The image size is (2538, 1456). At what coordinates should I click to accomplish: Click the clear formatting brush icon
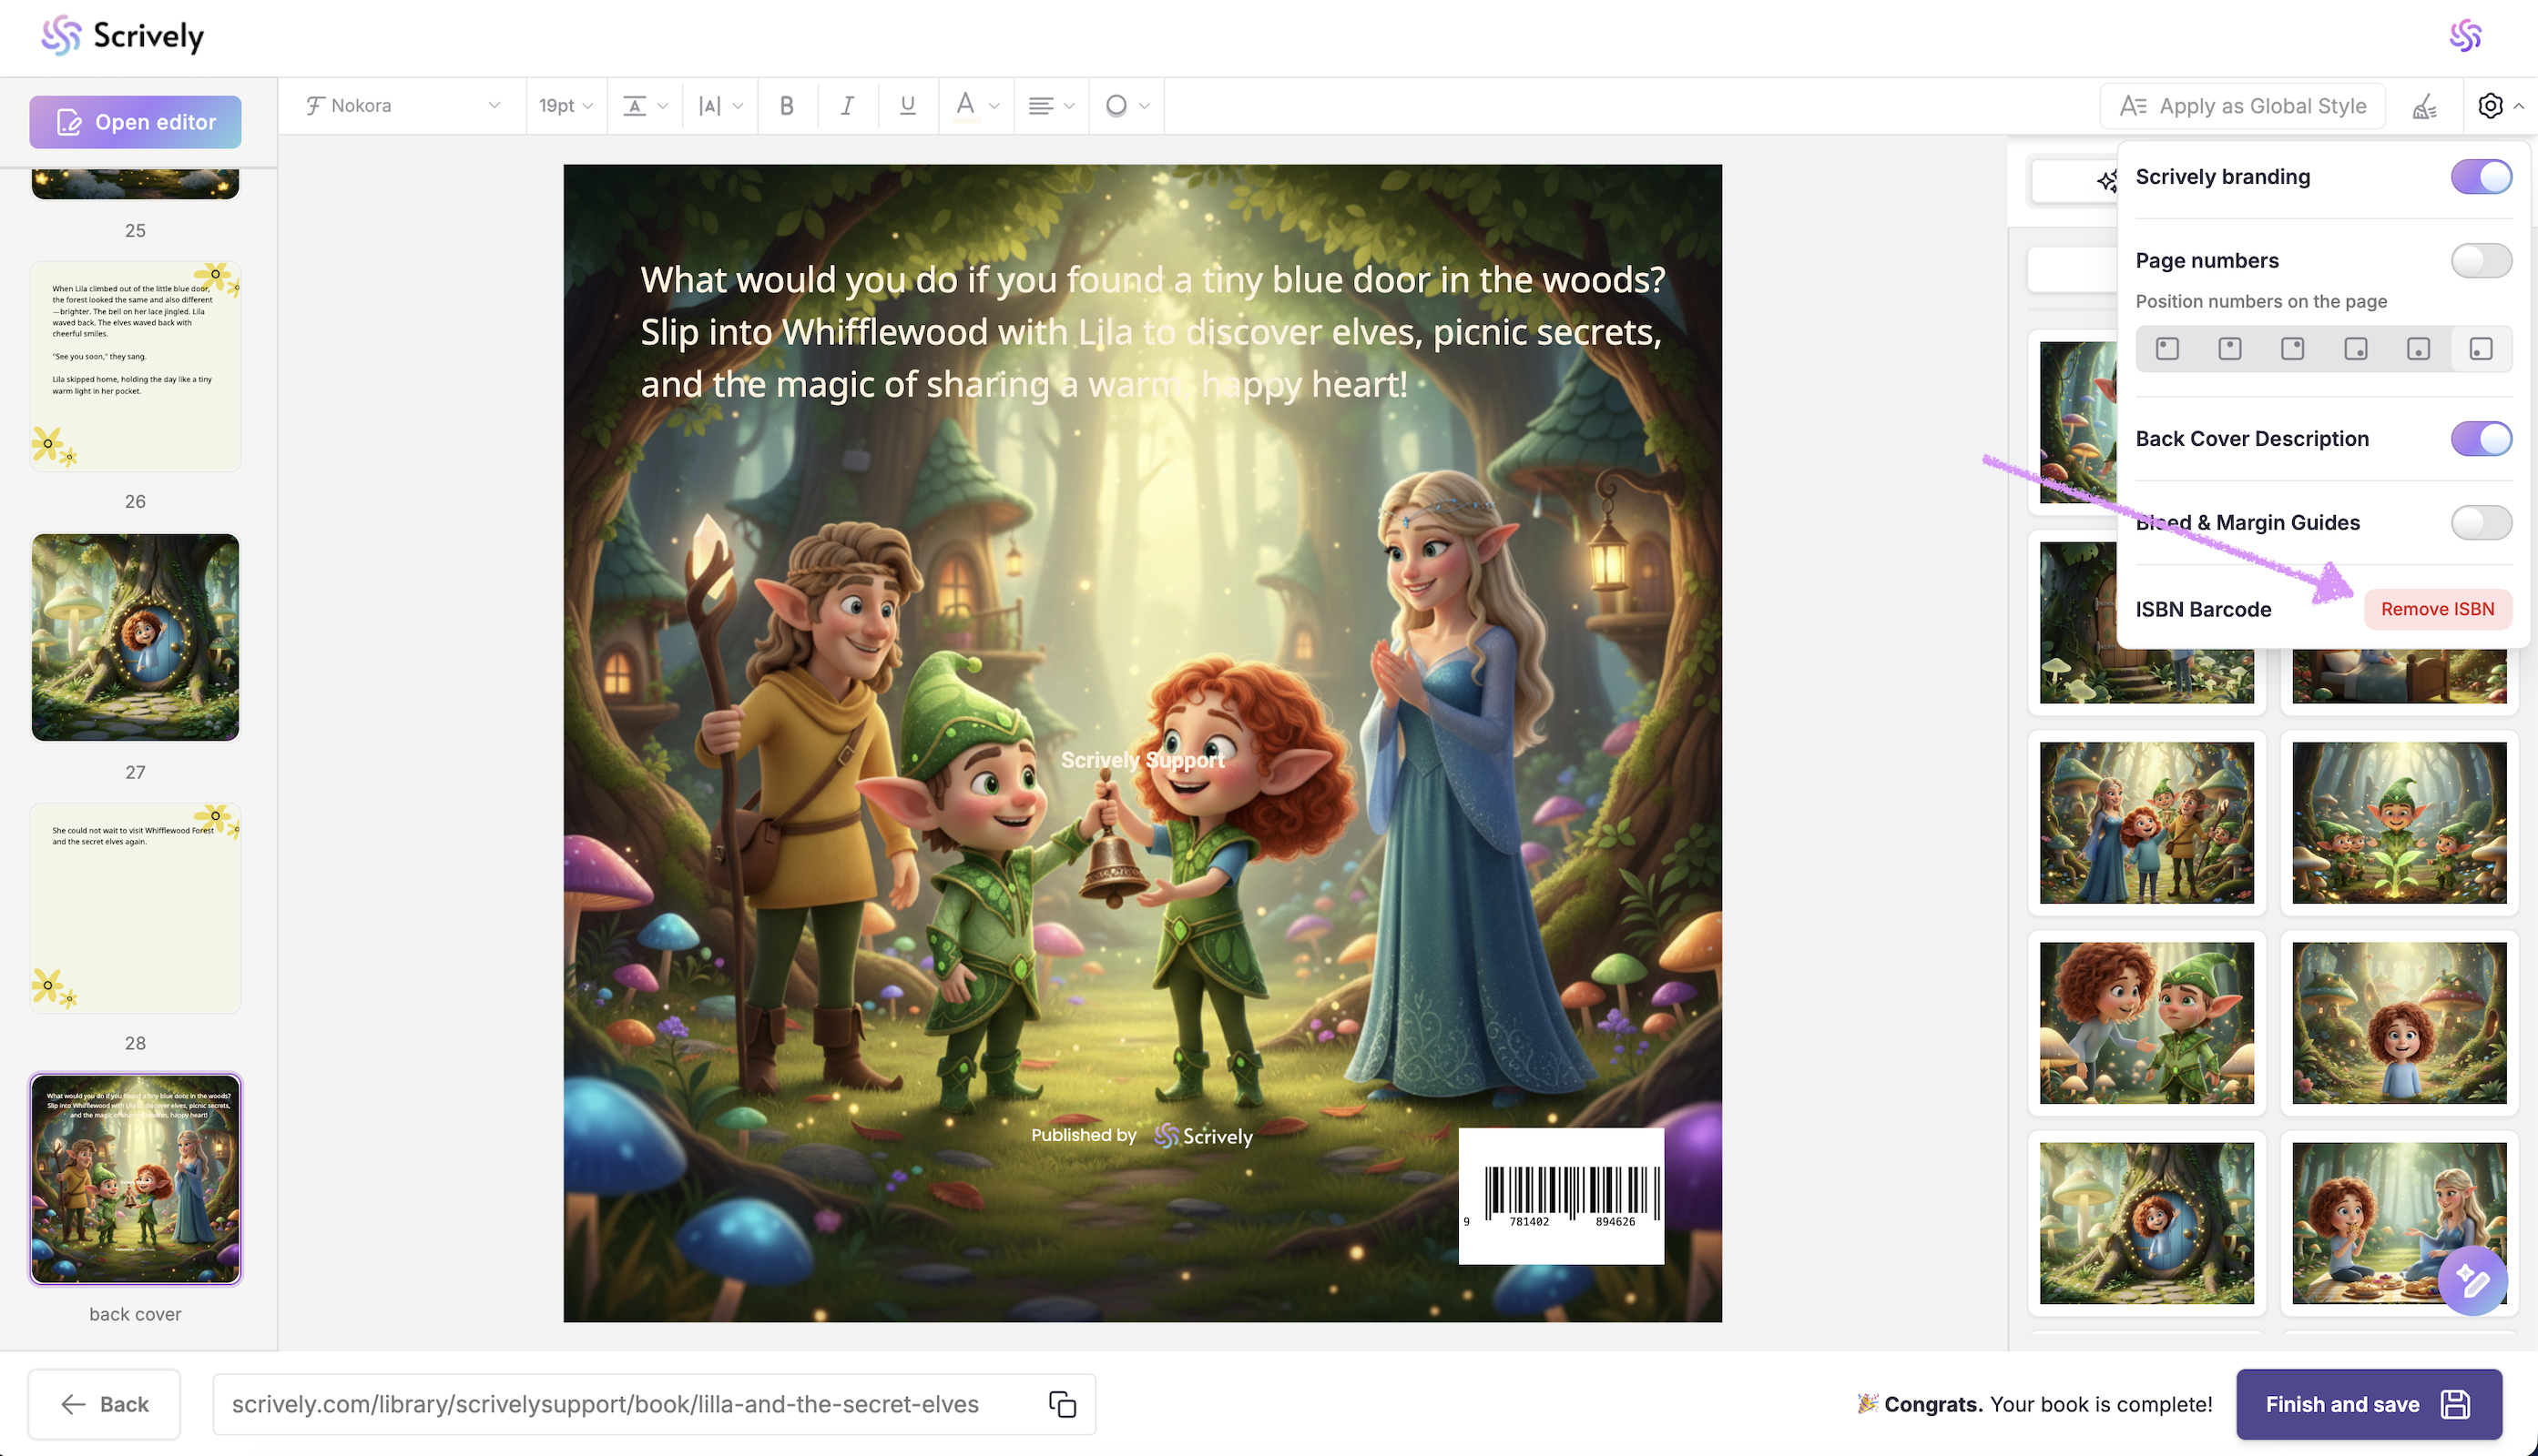(2424, 106)
